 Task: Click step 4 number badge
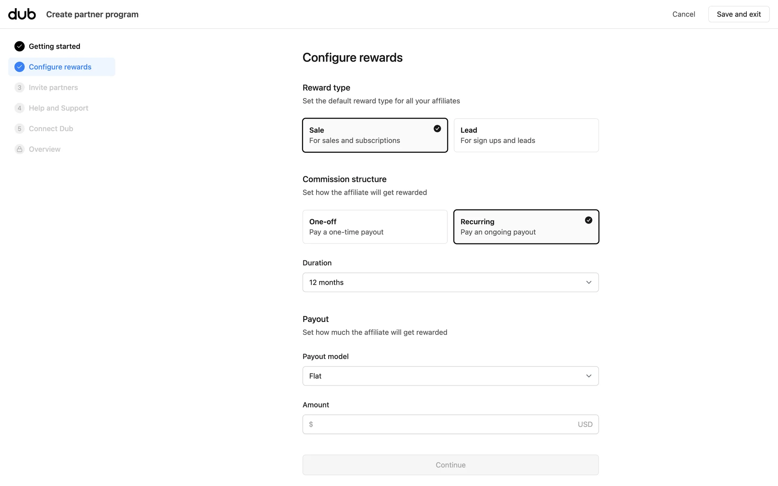(19, 108)
